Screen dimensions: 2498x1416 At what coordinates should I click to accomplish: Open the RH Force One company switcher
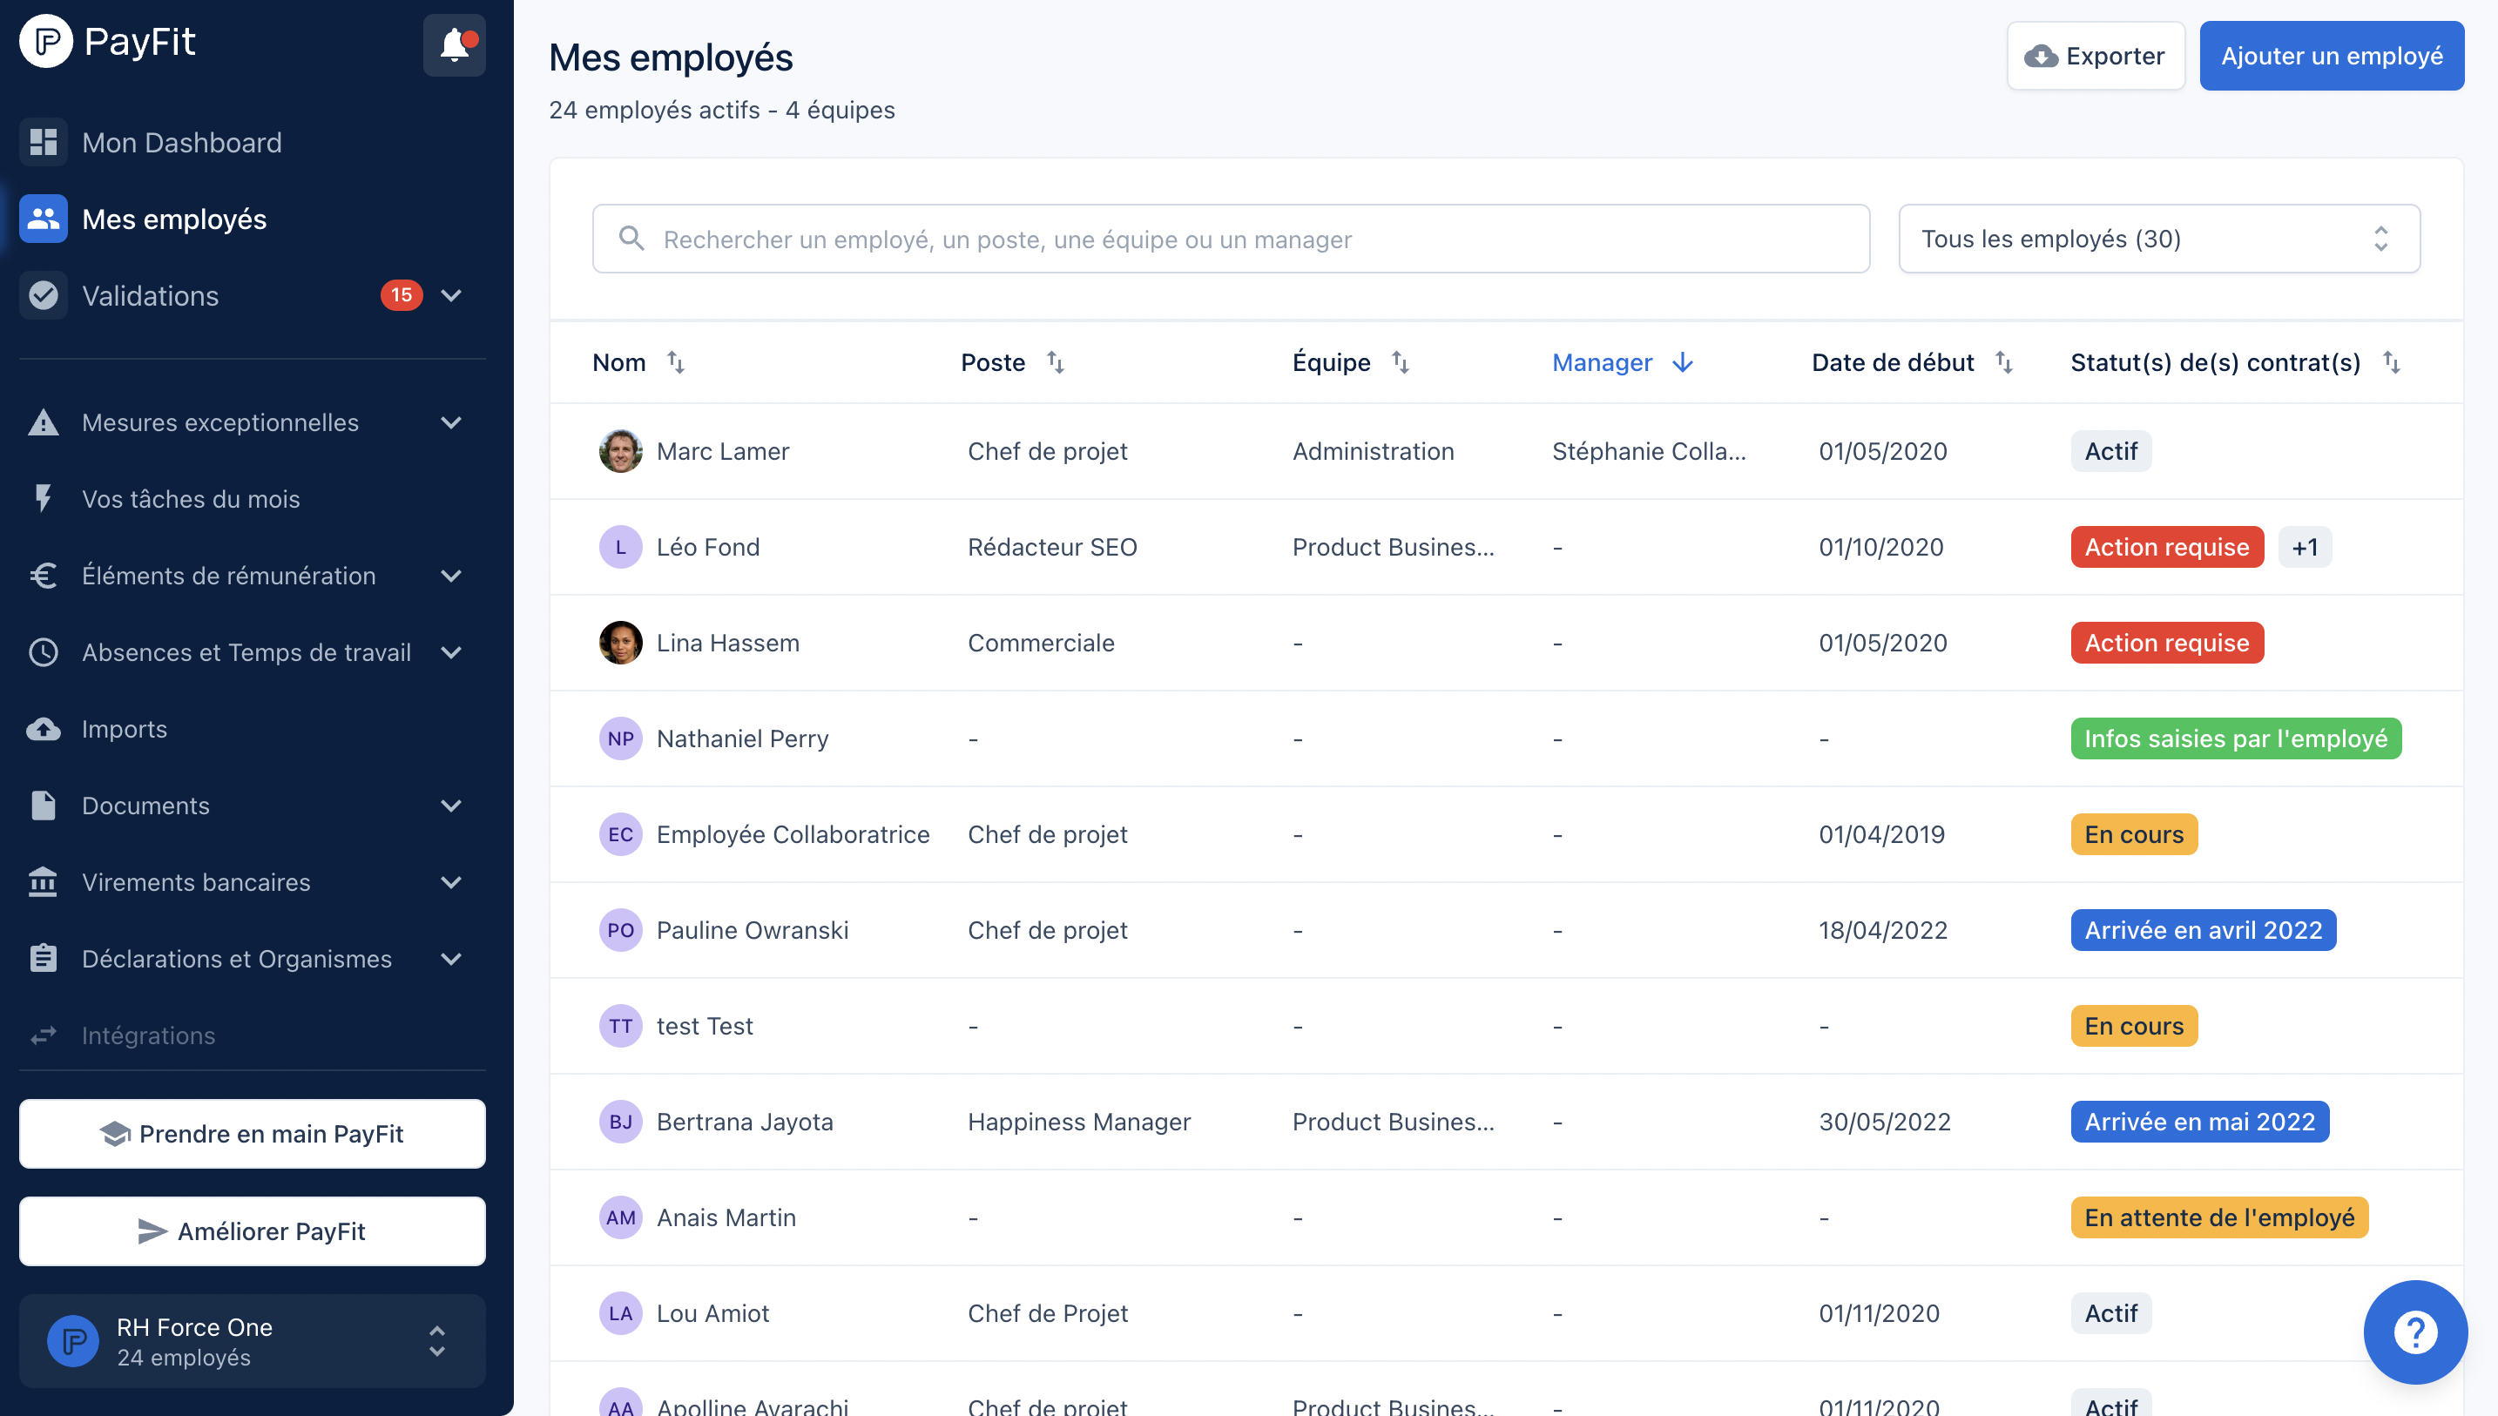252,1341
